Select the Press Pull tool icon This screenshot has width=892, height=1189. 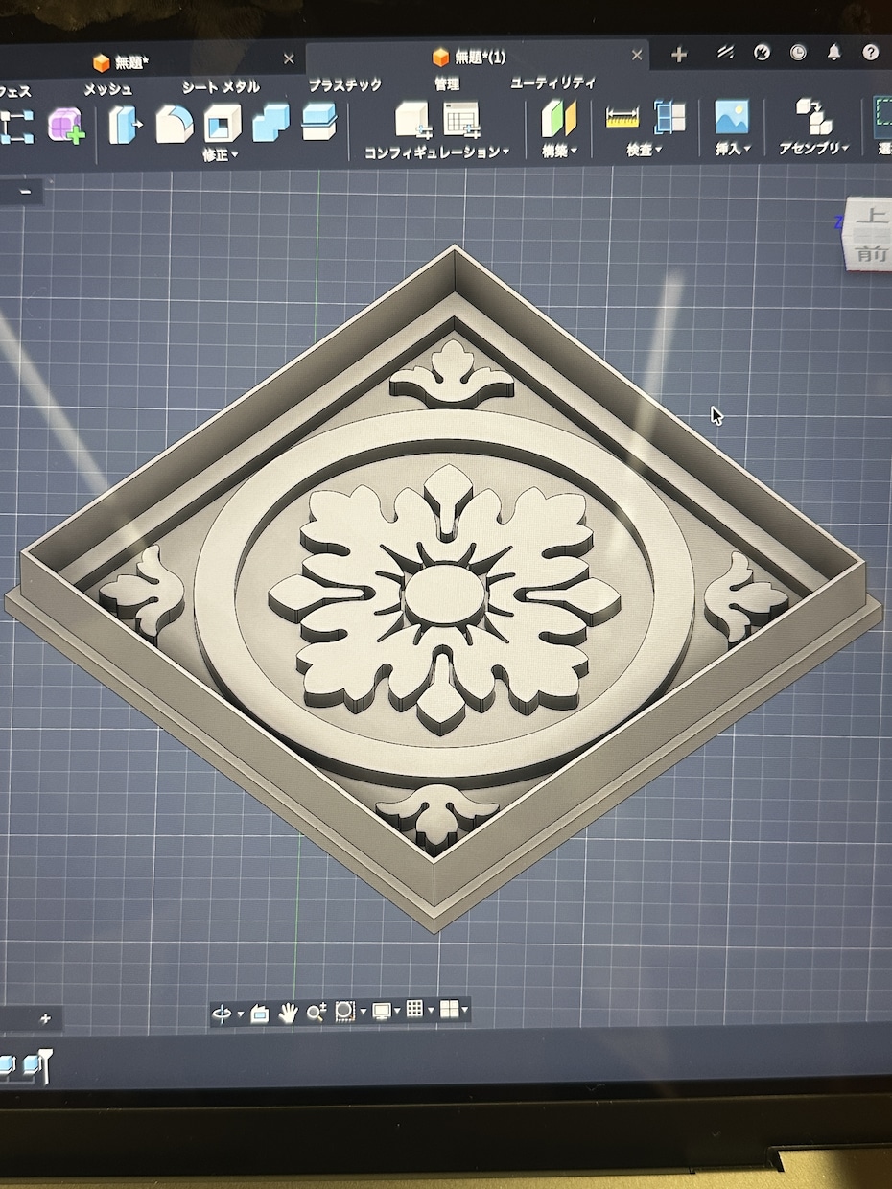[x=125, y=125]
